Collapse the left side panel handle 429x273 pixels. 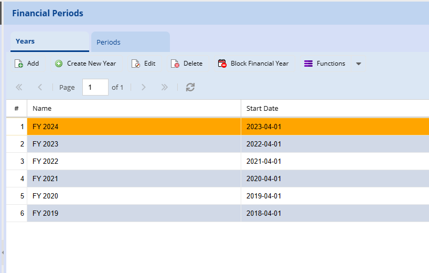[x=3, y=253]
